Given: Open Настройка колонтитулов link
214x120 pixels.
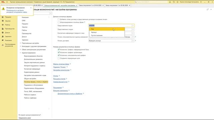Looking at the screenshot, I should [61, 70].
